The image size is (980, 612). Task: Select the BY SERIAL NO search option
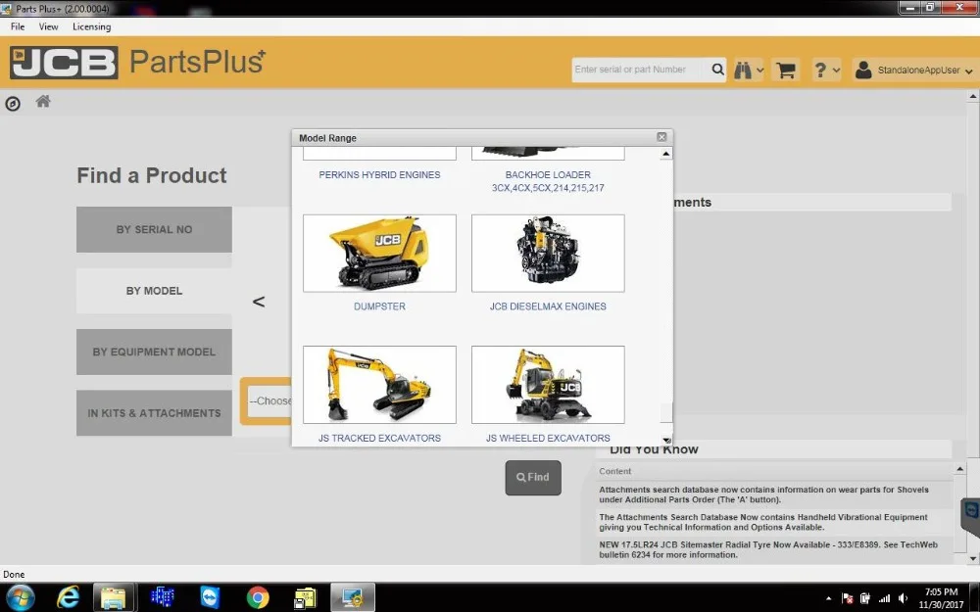[154, 229]
